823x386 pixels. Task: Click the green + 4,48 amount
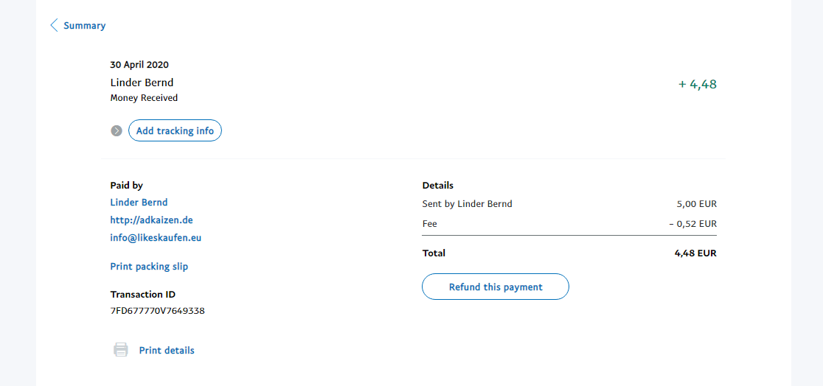[697, 84]
